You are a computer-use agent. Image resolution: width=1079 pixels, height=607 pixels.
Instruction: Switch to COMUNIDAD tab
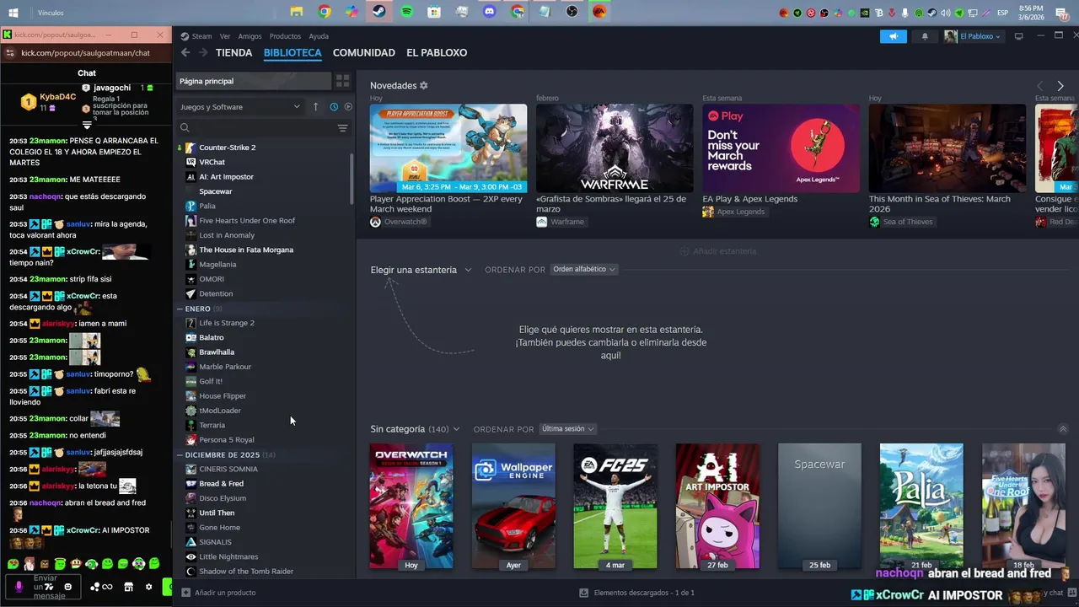click(364, 52)
